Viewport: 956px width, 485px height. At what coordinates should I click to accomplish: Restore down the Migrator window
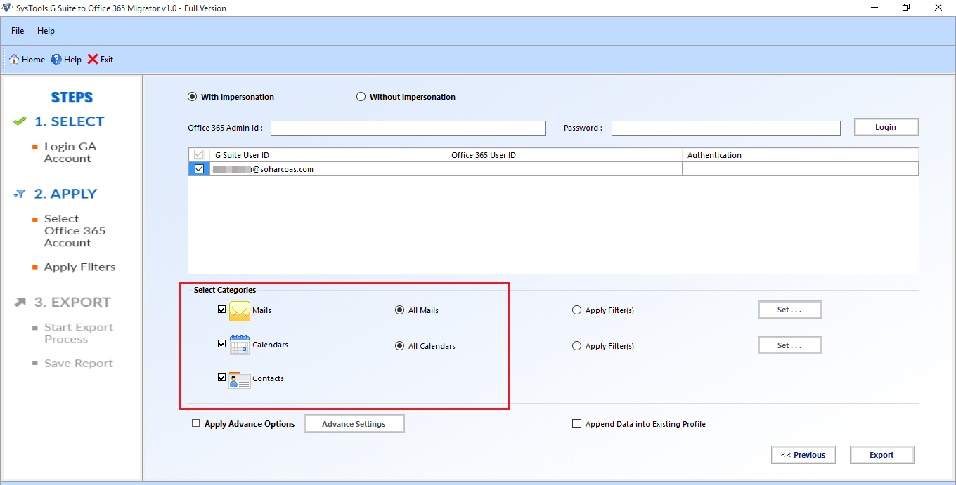(906, 8)
